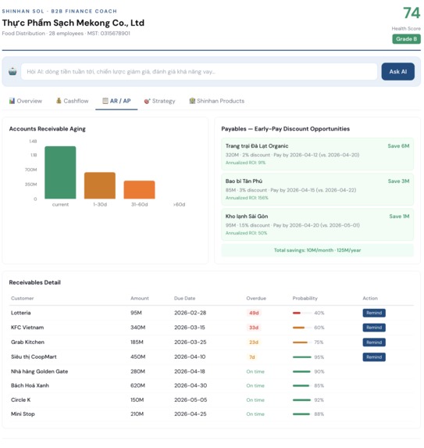Select the AR / AP tab
This screenshot has width=424, height=448.
116,101
